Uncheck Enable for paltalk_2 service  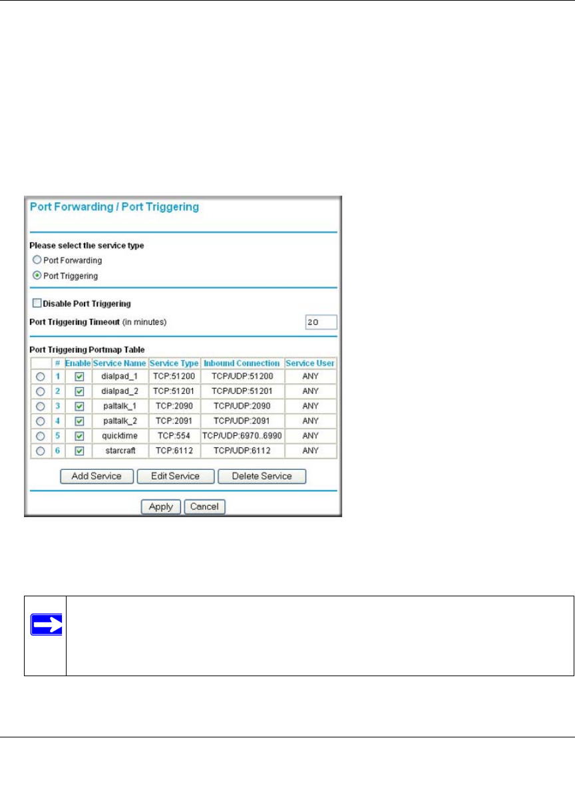point(79,421)
